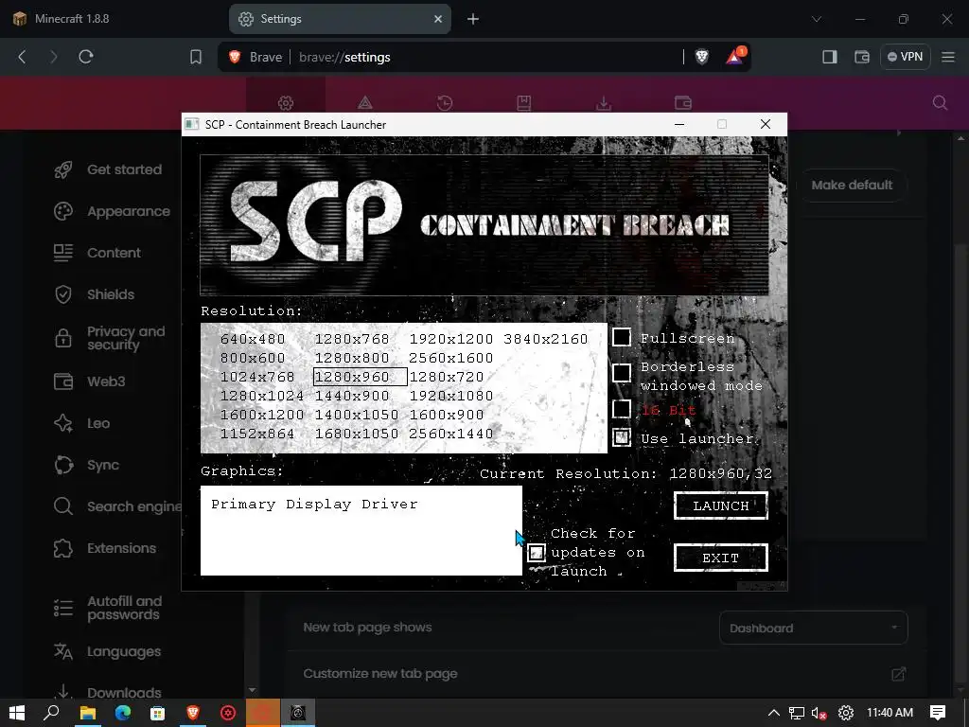Click the LAUNCH button

720,505
